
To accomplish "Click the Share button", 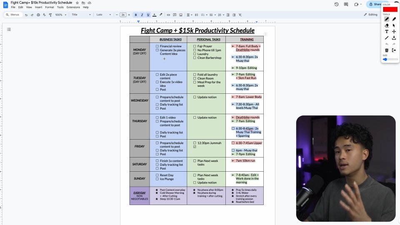I will [374, 4].
